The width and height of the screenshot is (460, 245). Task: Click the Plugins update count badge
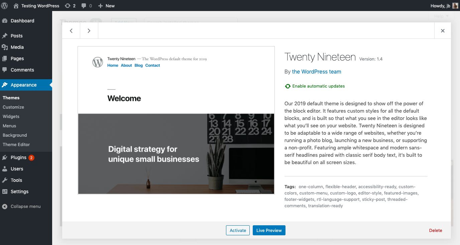pyautogui.click(x=31, y=157)
